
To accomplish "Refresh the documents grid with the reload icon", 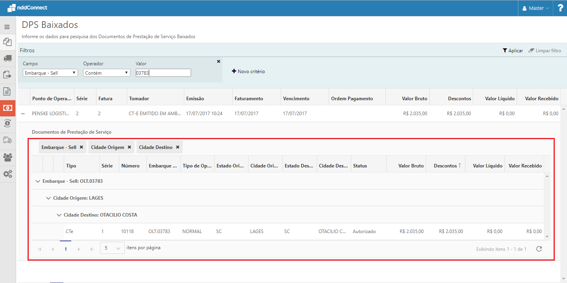I will point(539,249).
